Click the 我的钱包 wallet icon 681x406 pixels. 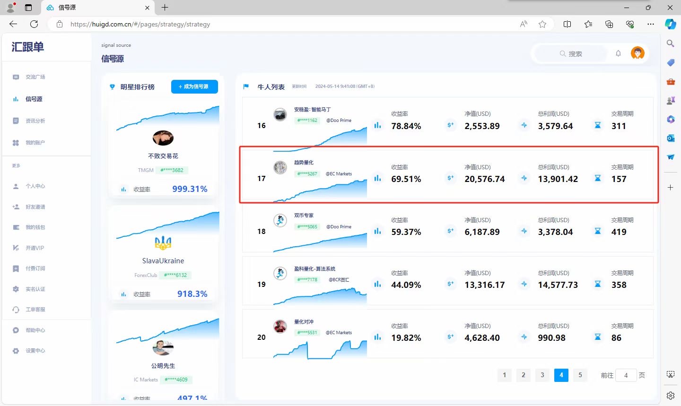pyautogui.click(x=16, y=227)
